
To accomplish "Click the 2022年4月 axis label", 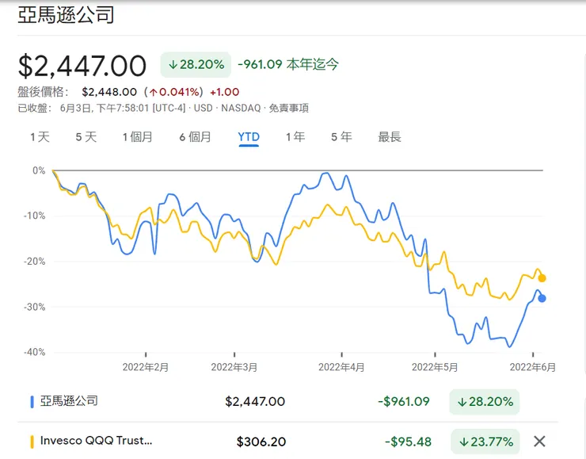I will pos(341,367).
